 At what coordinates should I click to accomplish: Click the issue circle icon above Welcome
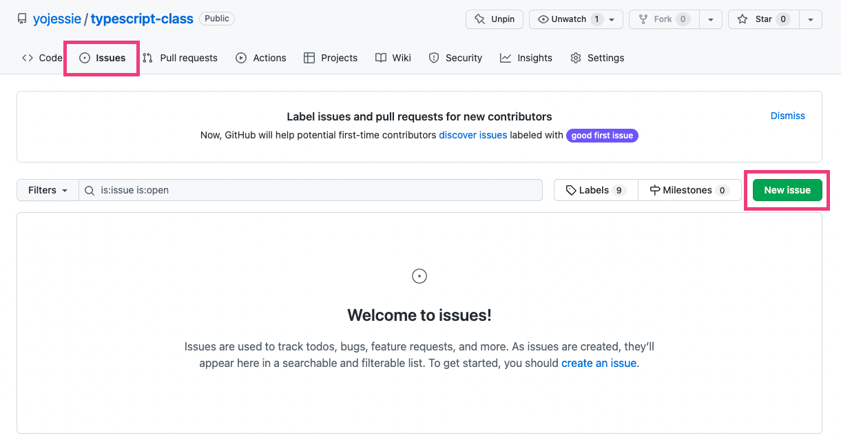point(419,276)
